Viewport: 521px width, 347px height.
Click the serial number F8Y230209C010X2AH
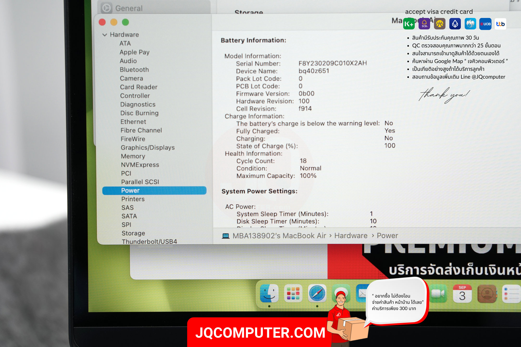coord(333,63)
